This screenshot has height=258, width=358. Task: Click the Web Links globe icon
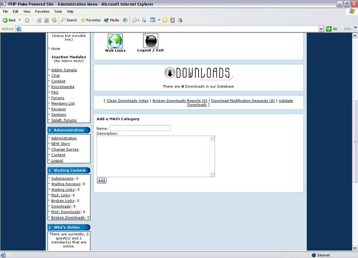(115, 41)
